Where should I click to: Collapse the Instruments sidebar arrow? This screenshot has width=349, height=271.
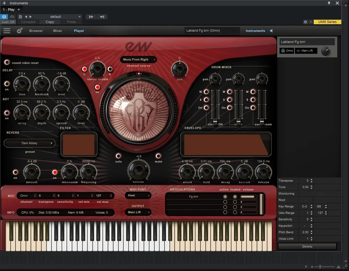[x=271, y=31]
